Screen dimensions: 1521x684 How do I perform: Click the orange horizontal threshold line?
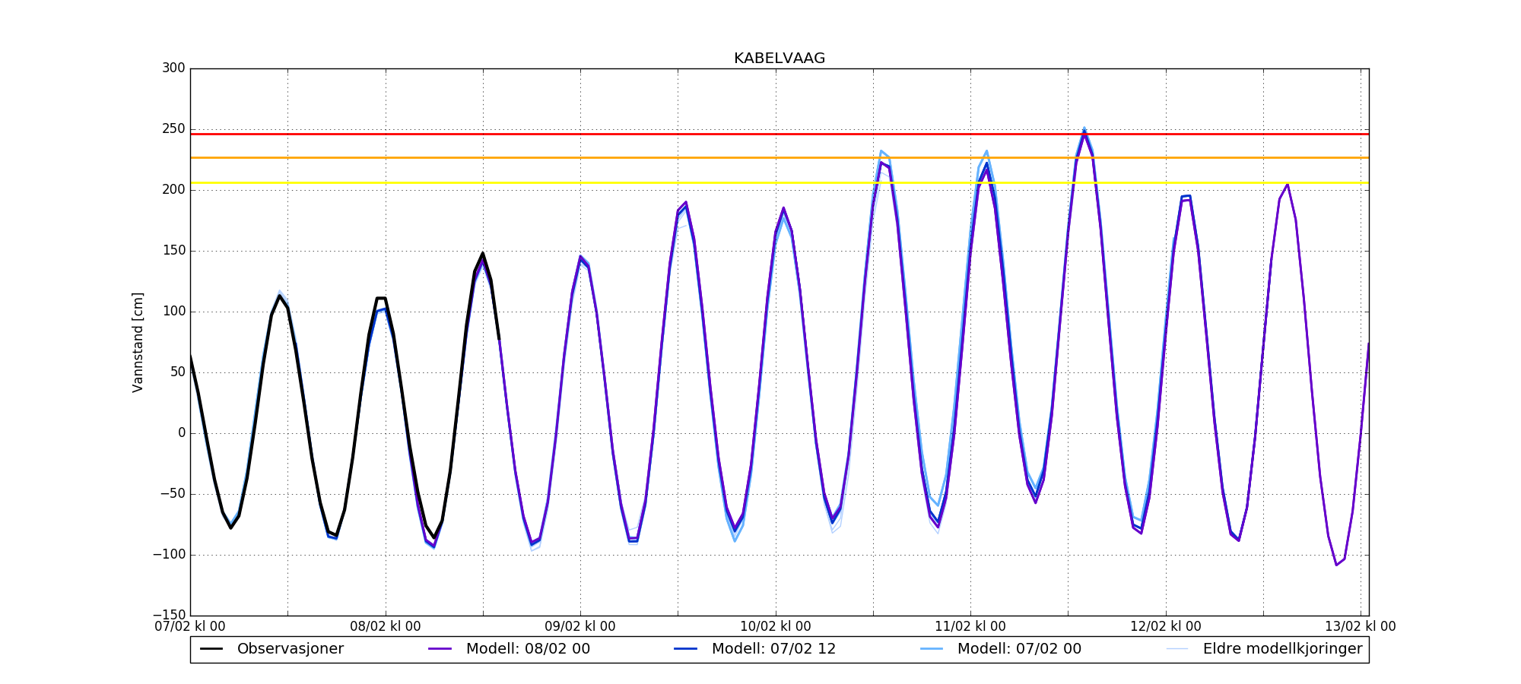[780, 158]
